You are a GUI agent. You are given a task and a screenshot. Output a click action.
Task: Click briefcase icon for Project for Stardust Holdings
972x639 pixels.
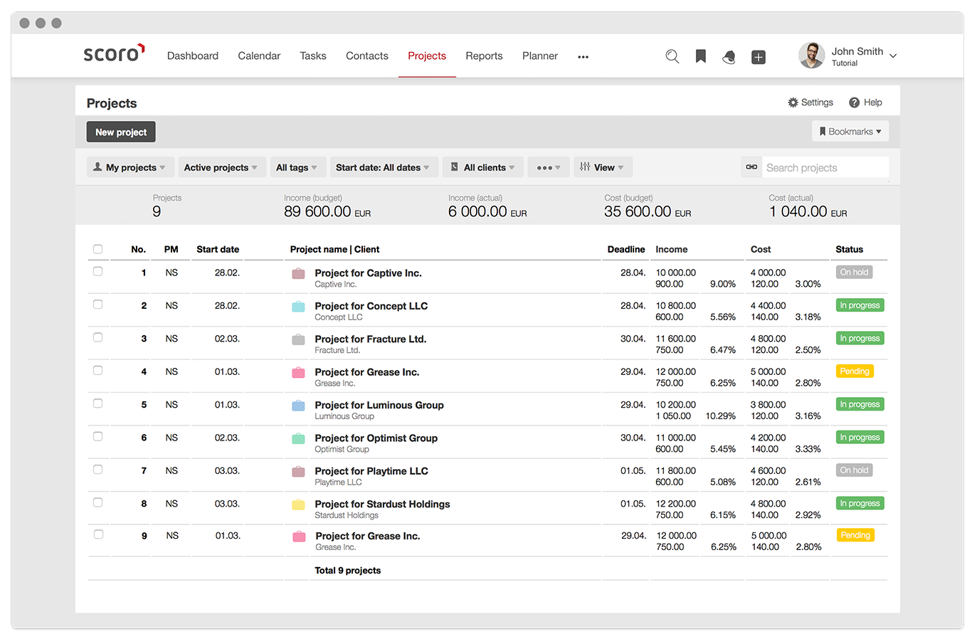coord(298,505)
